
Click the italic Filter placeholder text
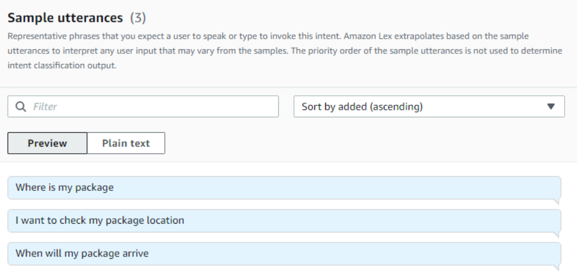tap(45, 107)
